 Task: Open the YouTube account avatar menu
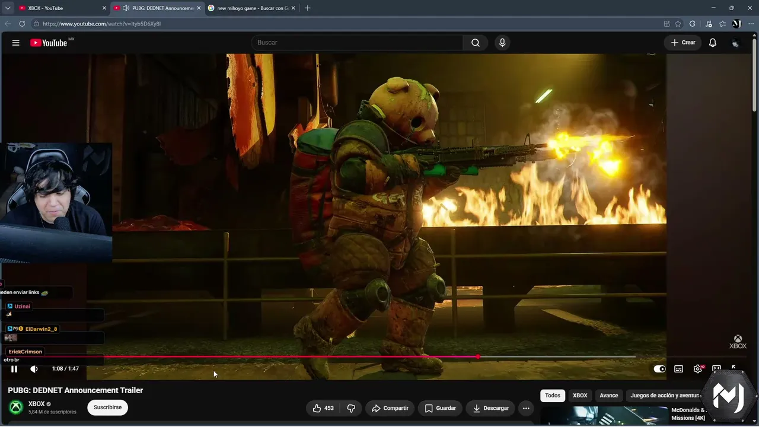[x=736, y=43]
